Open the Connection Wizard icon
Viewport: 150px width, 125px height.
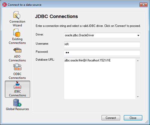pos(16,15)
